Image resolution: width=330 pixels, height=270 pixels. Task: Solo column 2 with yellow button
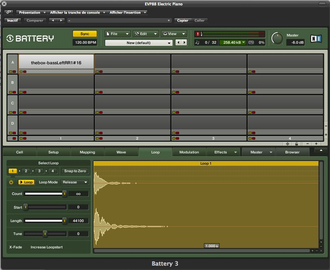97,139
